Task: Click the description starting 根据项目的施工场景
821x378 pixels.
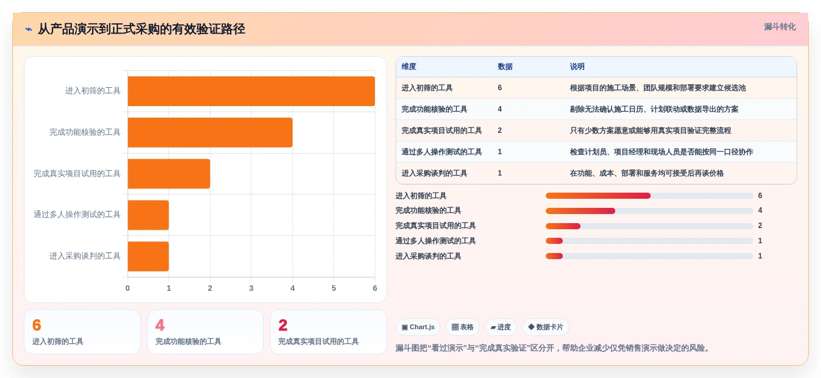Action: tap(658, 88)
